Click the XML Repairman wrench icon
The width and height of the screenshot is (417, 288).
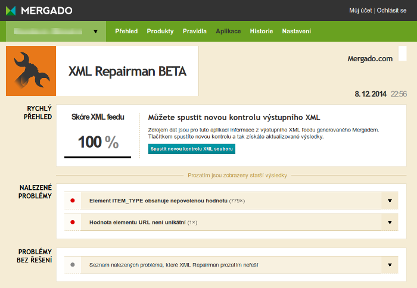(x=31, y=71)
